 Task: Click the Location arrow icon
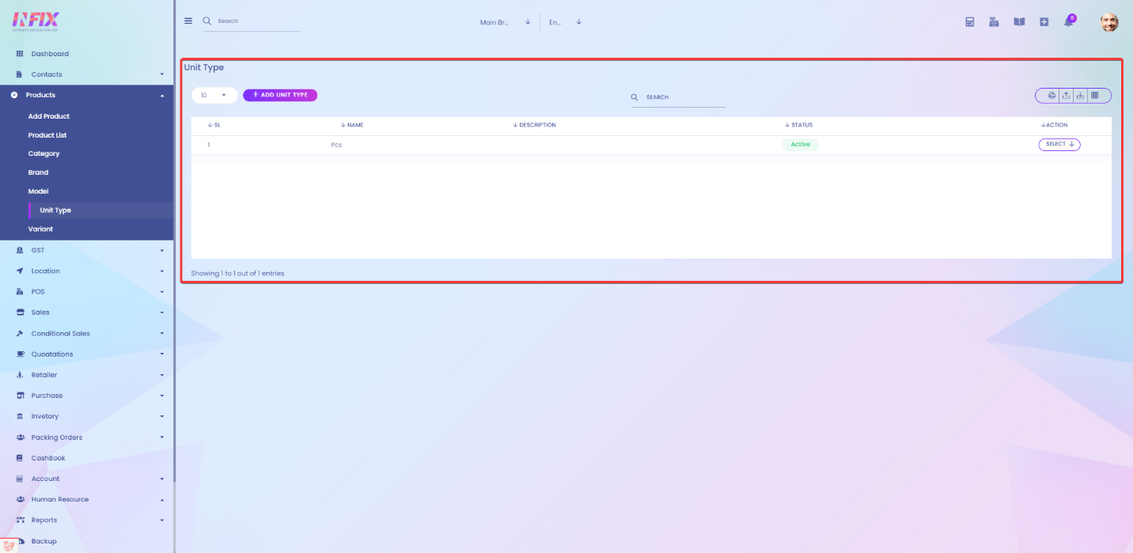point(20,271)
